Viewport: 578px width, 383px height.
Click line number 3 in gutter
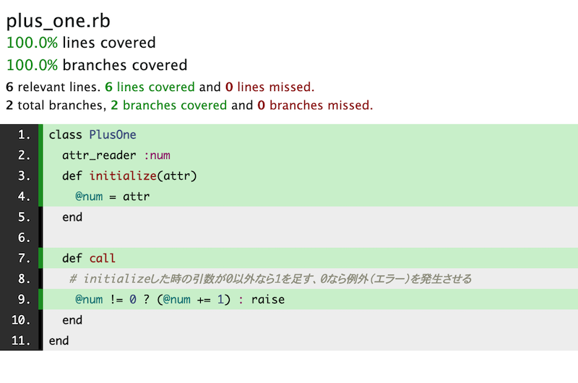pos(25,176)
